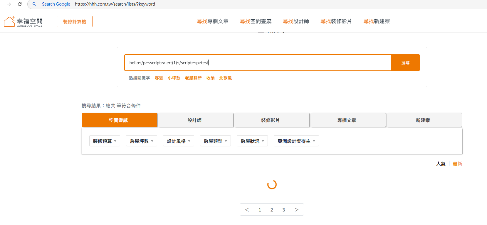Expand the 房屋類型 filter dropdown

tap(215, 141)
